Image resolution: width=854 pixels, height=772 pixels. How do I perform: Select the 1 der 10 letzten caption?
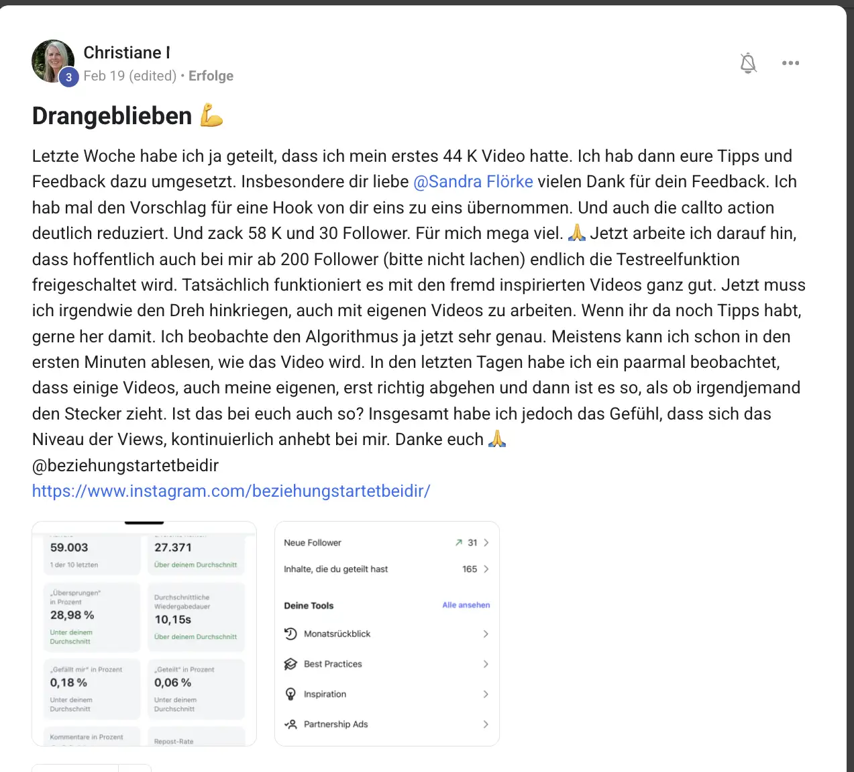(x=74, y=565)
